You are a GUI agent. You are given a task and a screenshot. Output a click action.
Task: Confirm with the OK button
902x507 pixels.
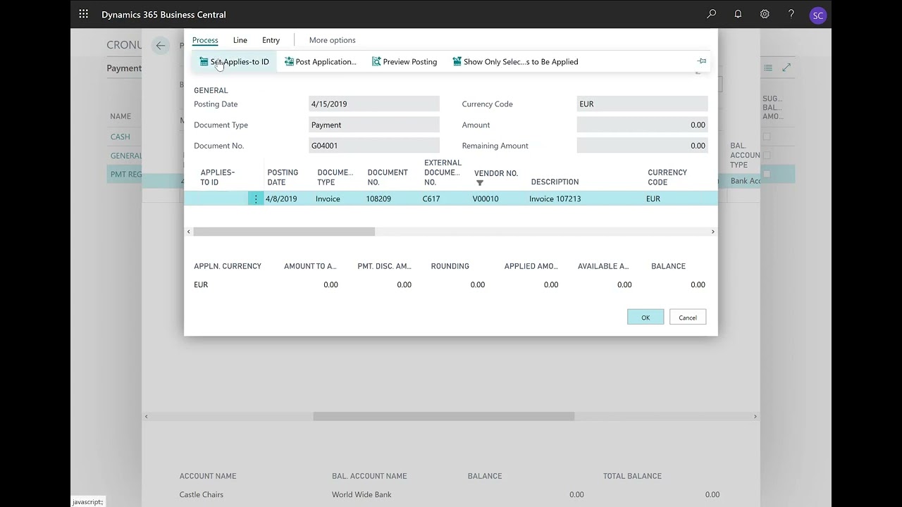645,318
